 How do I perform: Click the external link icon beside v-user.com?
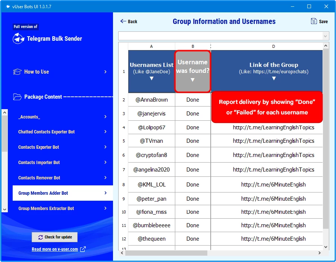pyautogui.click(x=83, y=249)
